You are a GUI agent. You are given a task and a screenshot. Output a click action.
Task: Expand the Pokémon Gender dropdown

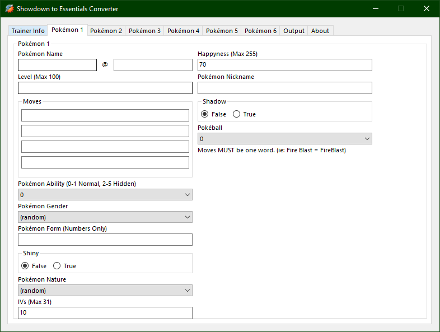[105, 217]
